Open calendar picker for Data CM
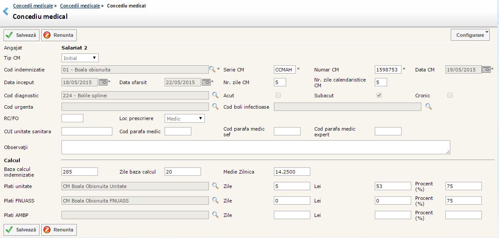499x238 pixels. click(x=486, y=69)
